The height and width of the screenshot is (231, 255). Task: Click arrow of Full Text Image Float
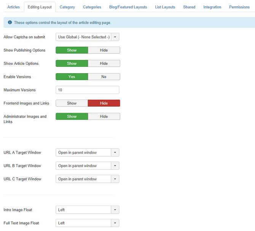click(115, 223)
